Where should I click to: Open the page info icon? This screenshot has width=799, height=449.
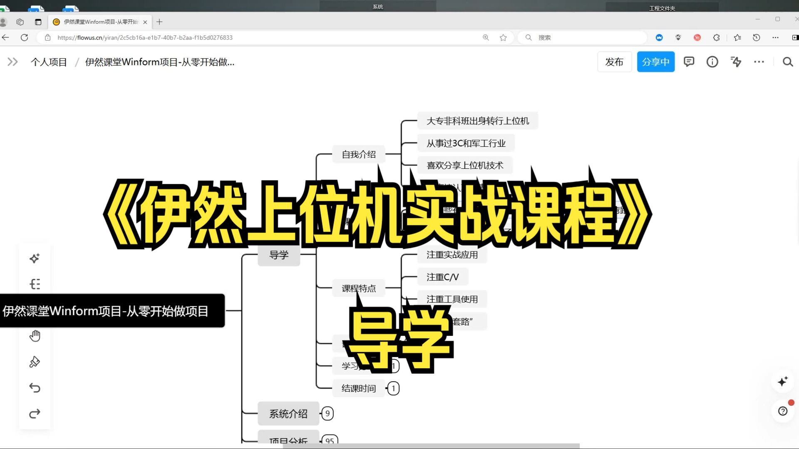[x=712, y=62]
